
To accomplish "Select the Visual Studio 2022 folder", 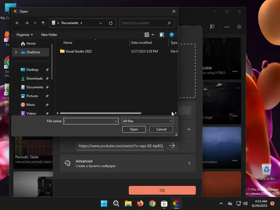I will point(78,51).
